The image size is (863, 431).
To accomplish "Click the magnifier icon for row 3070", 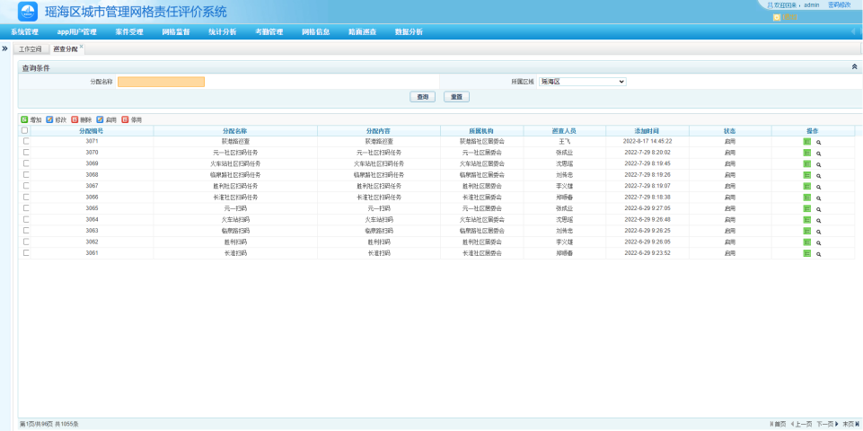I will click(x=818, y=154).
